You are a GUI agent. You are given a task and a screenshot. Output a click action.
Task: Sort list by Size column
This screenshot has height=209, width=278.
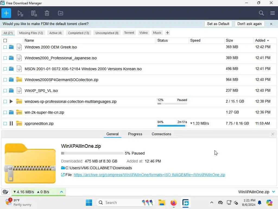[229, 40]
